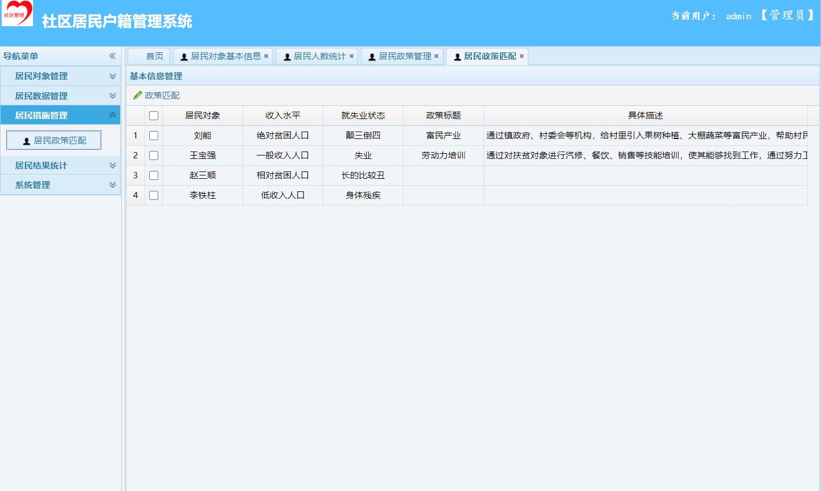Click the user icon on 居民政策匹配 tab
This screenshot has height=491, width=821.
click(457, 56)
